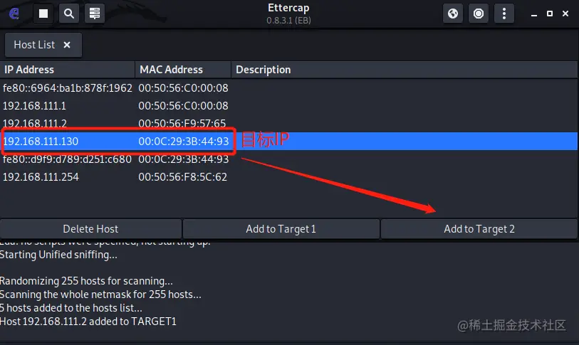Image resolution: width=579 pixels, height=345 pixels.
Task: Open Ettercap three-dot menu
Action: pyautogui.click(x=504, y=14)
